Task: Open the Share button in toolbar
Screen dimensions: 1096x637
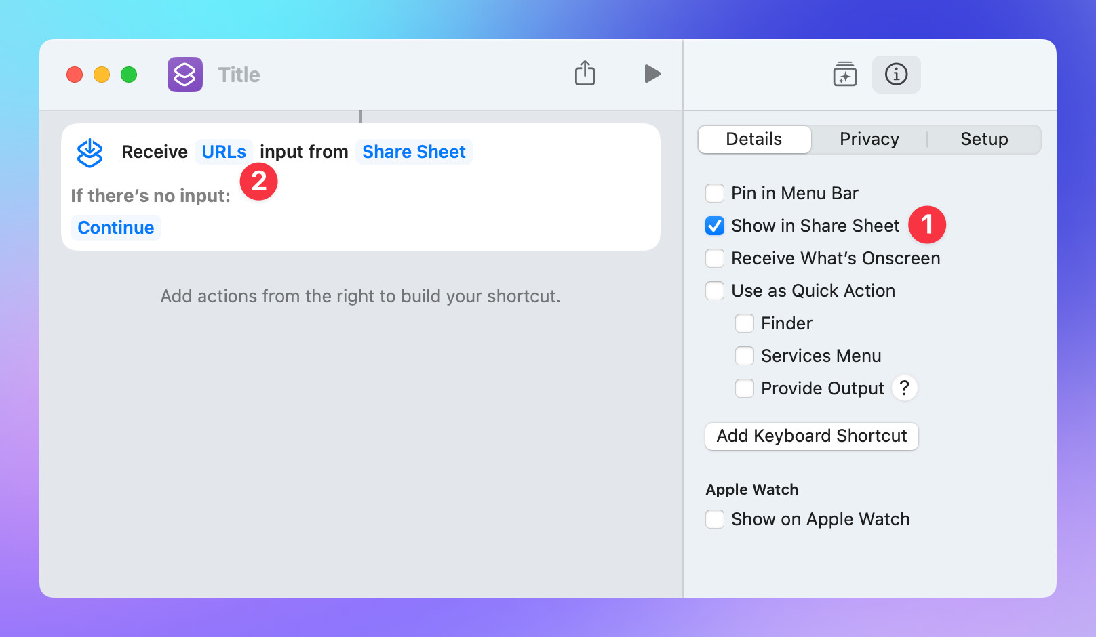Action: point(585,73)
